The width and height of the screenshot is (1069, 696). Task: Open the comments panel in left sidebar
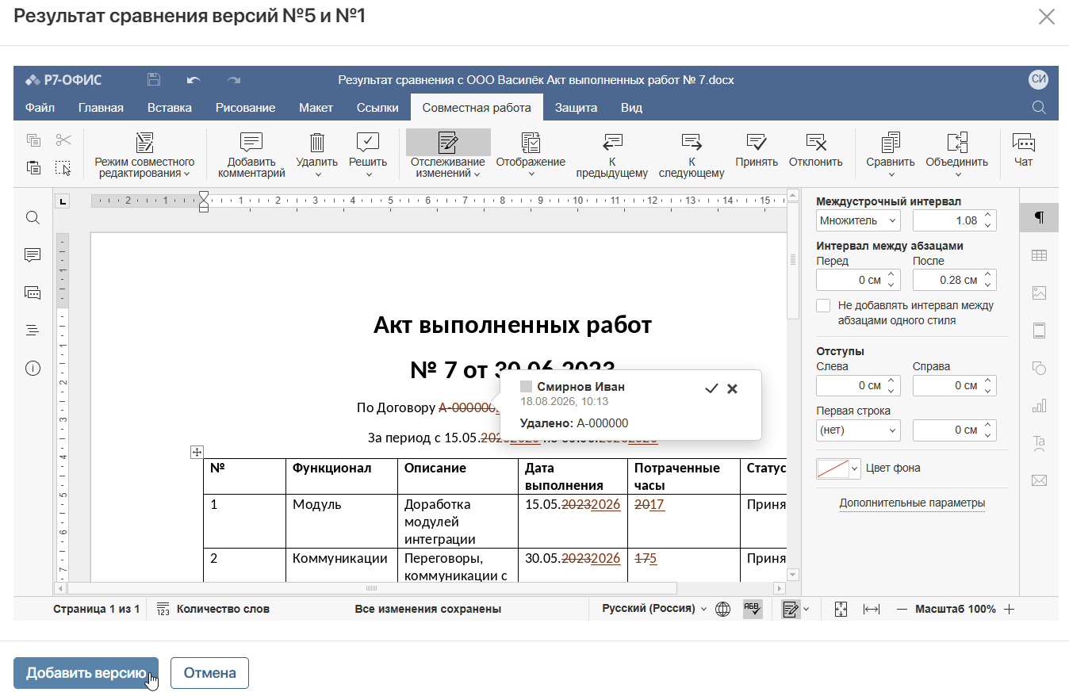pyautogui.click(x=33, y=255)
